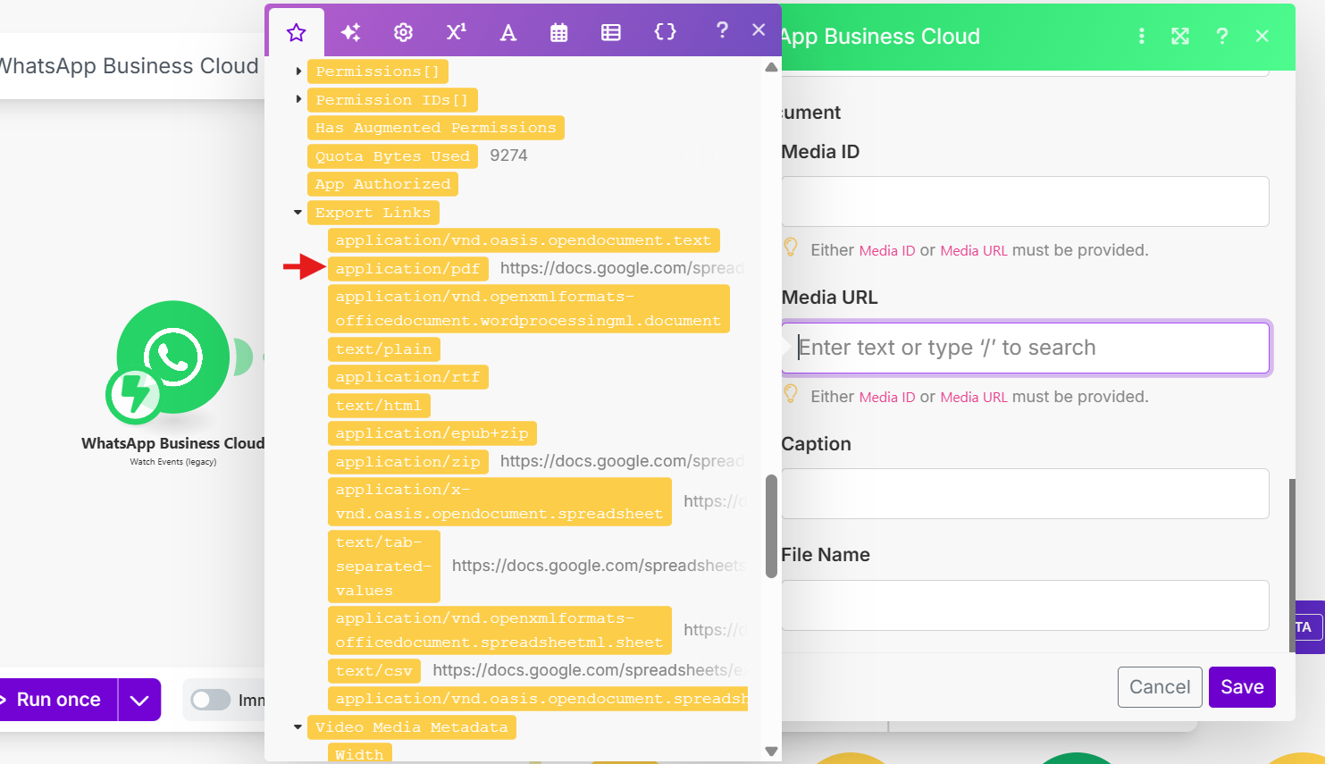
Task: Click the Media ID input field
Action: click(1025, 201)
